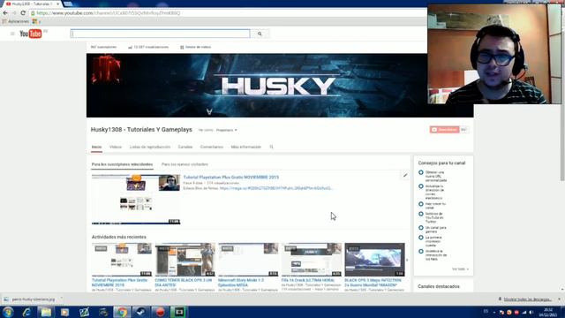Select the address bar URL

(x=108, y=13)
